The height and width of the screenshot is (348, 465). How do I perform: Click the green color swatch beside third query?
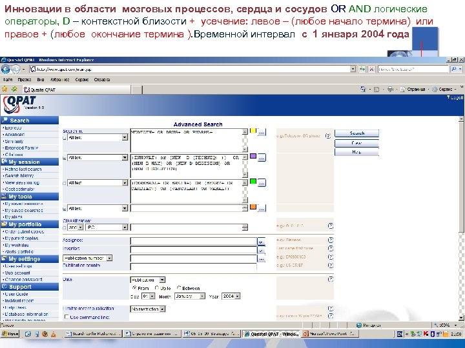pos(253,181)
